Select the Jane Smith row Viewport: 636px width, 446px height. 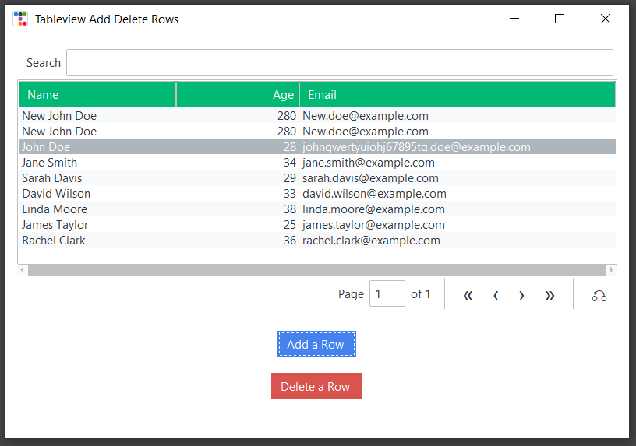pos(317,163)
